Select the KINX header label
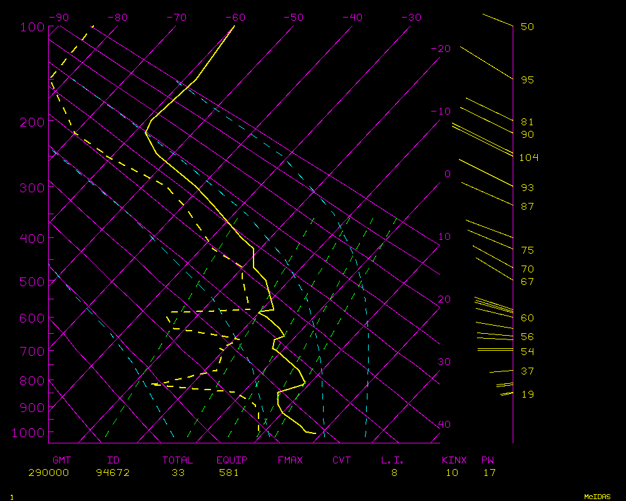626x501 pixels. 454,460
